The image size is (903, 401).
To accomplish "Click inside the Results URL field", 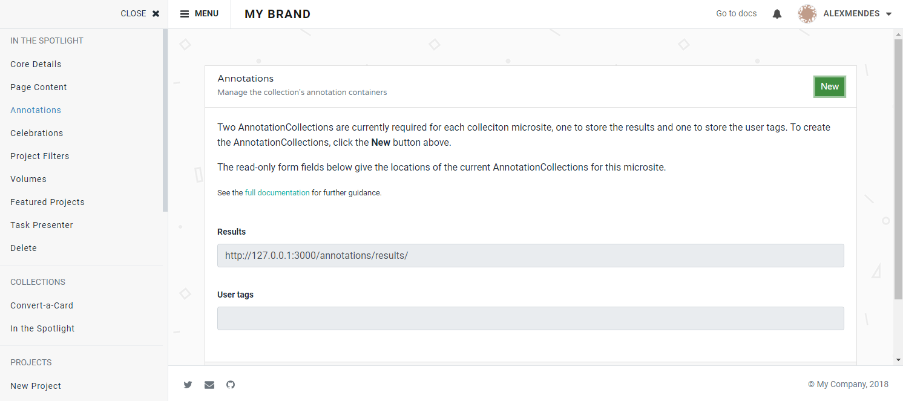I will 530,255.
